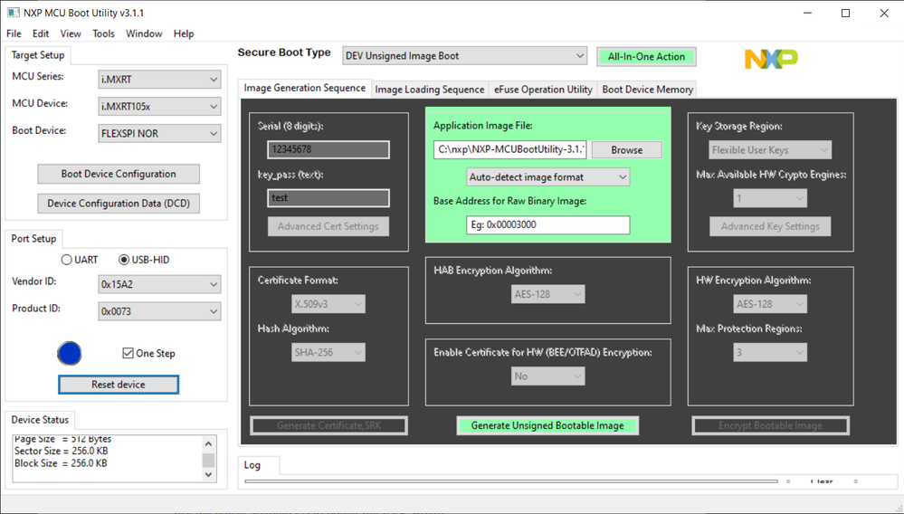
Task: Click Generate Unsigned Bootable Image button
Action: (x=547, y=426)
